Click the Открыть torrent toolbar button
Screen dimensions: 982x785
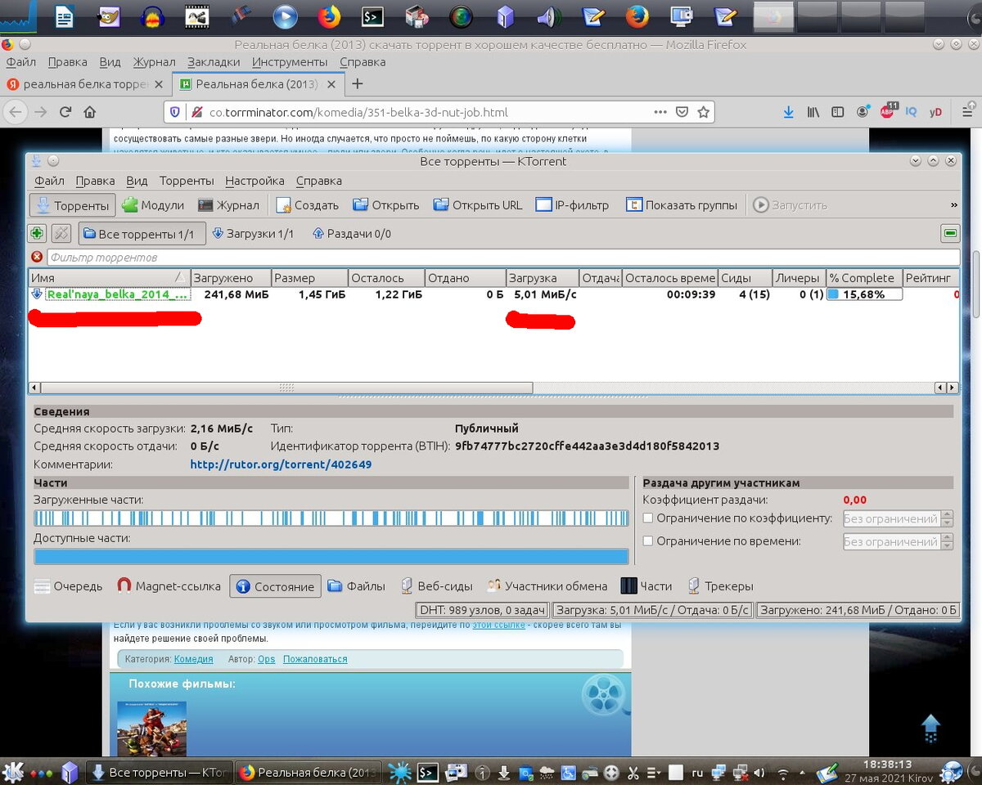[386, 205]
